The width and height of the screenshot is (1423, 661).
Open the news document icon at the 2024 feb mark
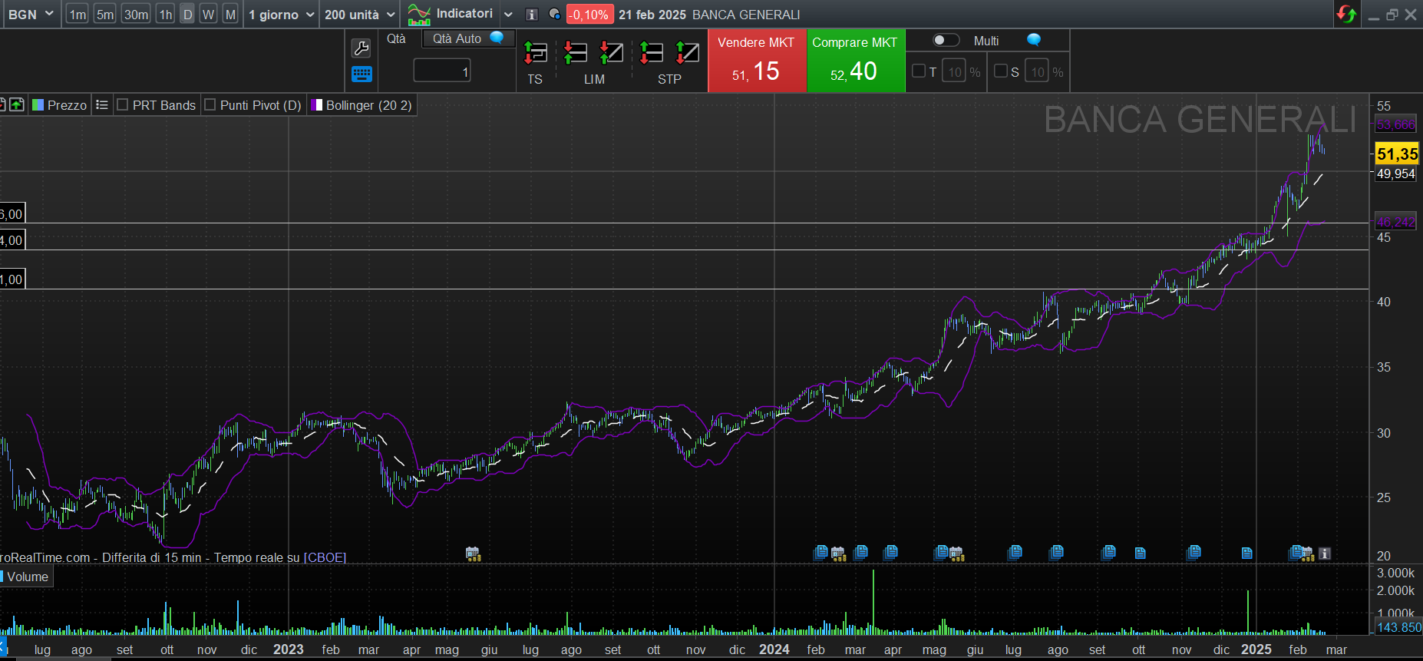pyautogui.click(x=820, y=552)
